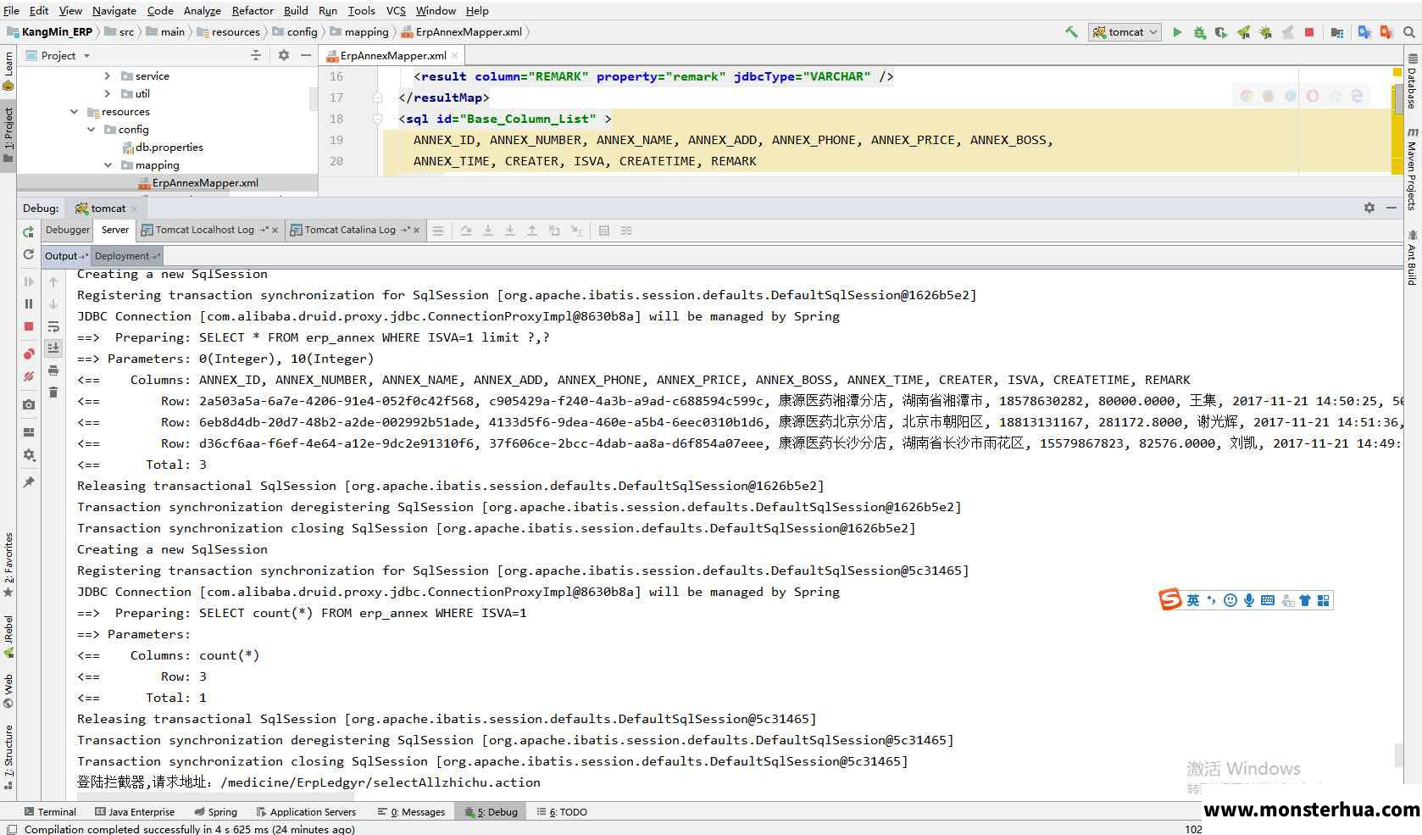This screenshot has height=835, width=1422.
Task: Open Spring tool window button
Action: click(215, 811)
